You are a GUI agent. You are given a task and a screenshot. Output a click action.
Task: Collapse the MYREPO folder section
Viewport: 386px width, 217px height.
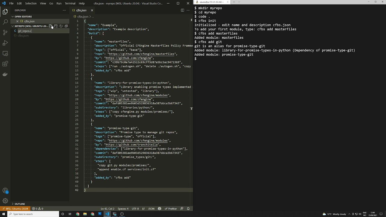click(30, 26)
